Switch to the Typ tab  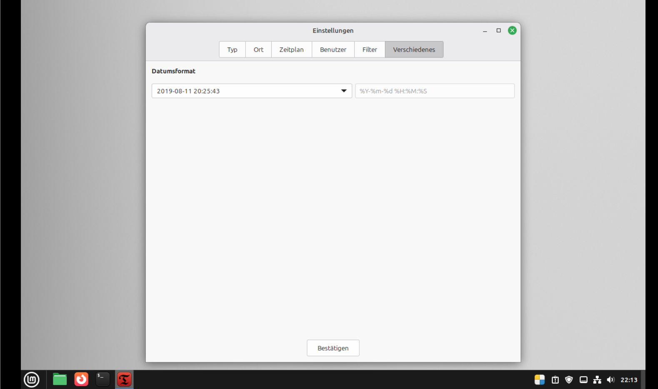click(232, 50)
